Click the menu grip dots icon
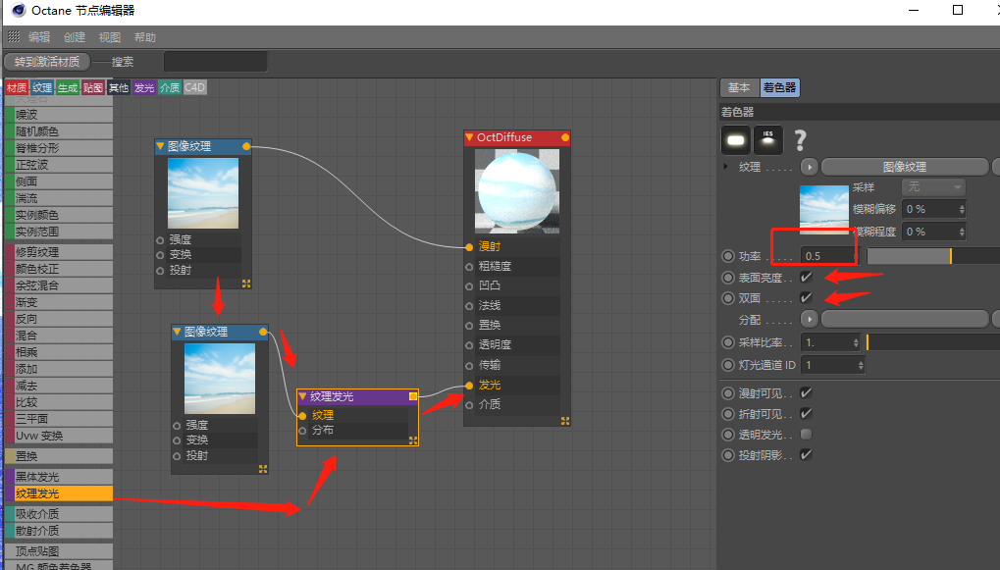The image size is (1000, 570). [14, 36]
